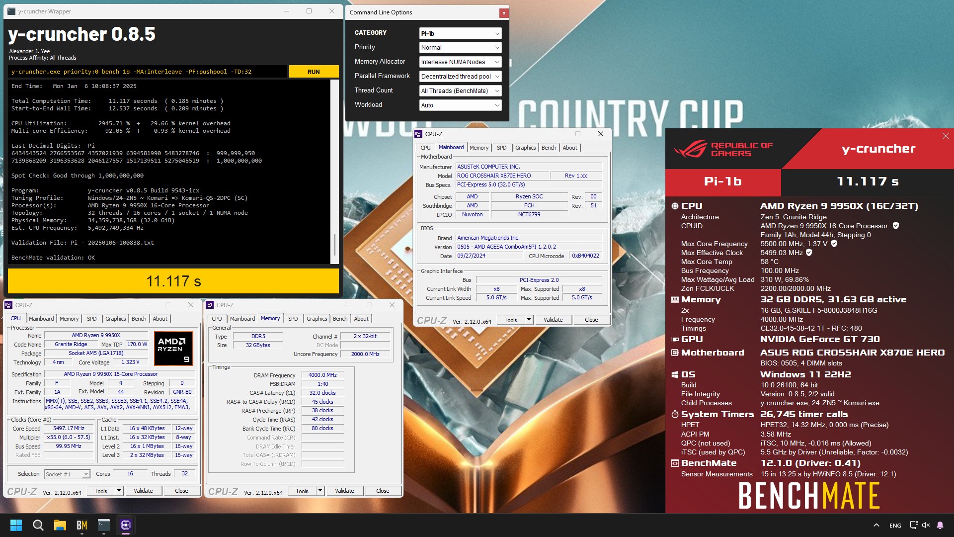954x537 pixels.
Task: Open notification bell in tray
Action: click(940, 525)
